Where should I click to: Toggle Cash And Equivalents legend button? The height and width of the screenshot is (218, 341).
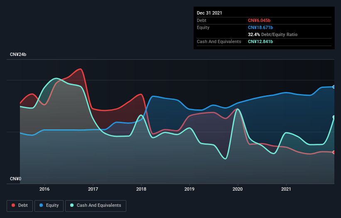click(x=96, y=206)
